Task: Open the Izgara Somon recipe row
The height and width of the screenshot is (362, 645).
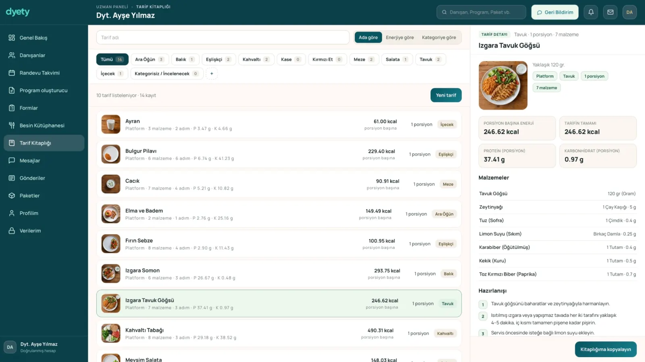Action: coord(279,274)
